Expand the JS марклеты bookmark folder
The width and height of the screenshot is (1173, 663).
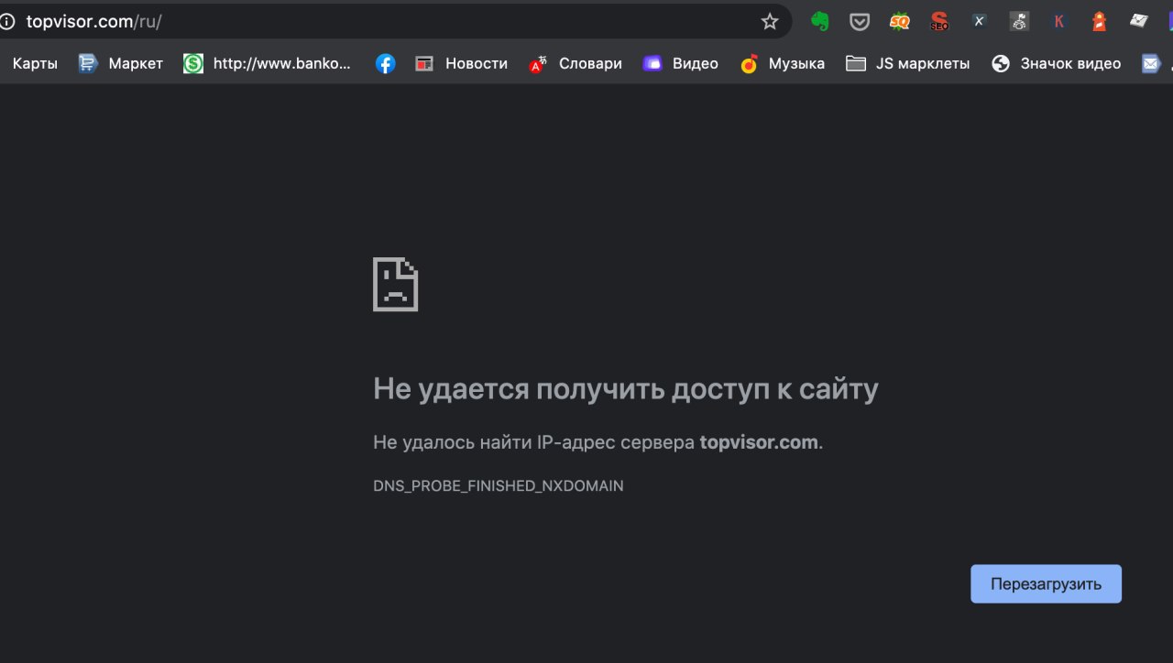click(908, 63)
